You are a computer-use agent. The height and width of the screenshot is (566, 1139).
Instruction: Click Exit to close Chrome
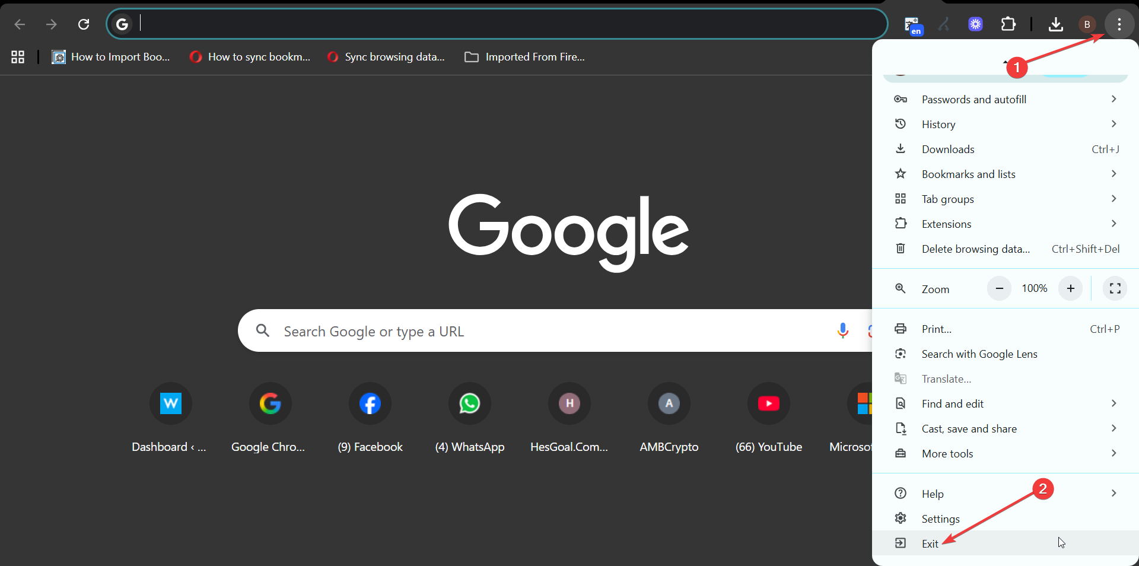pyautogui.click(x=1006, y=543)
